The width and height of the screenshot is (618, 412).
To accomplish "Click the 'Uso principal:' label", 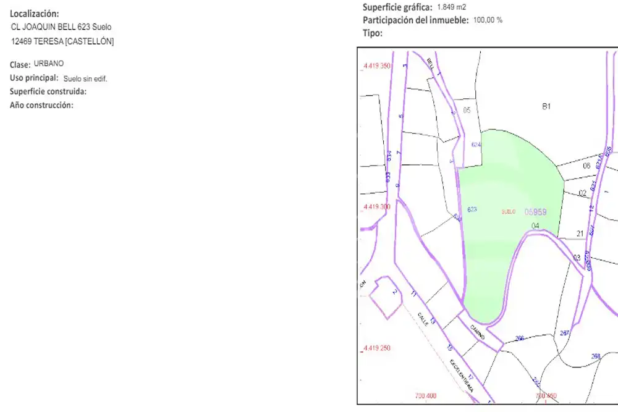I will (x=34, y=78).
